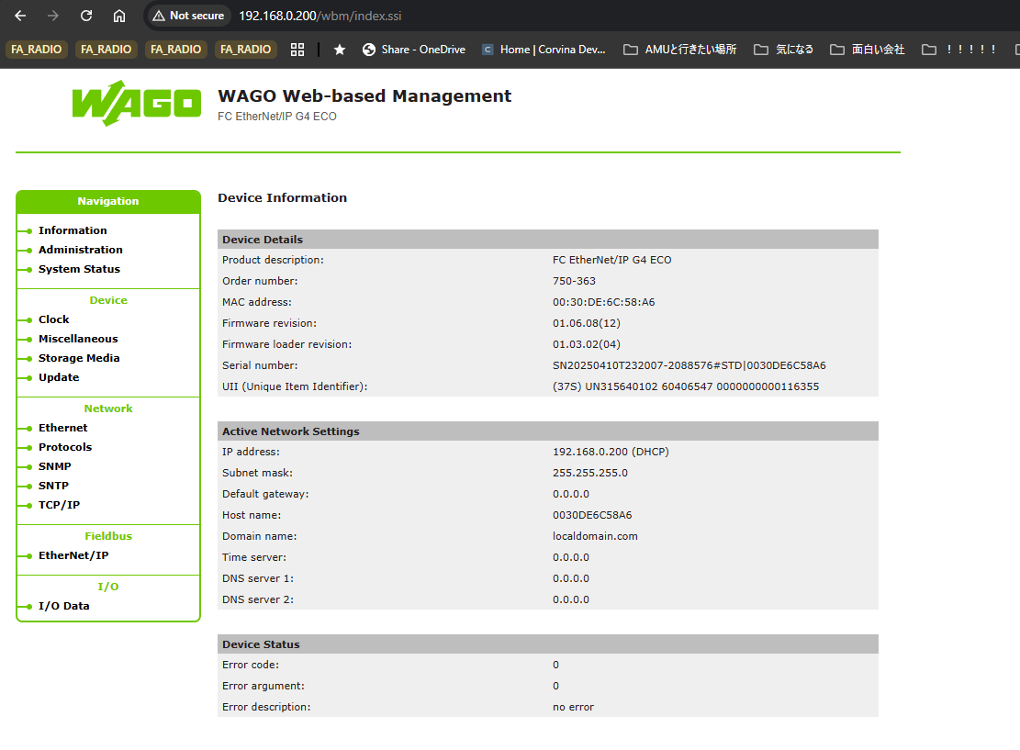Open Home | Corvina Dev bookmark
Screen dimensions: 1020x750
coord(544,50)
